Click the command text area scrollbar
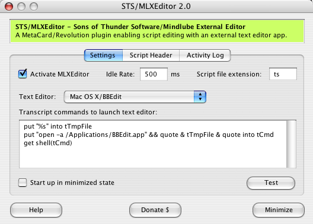The image size is (313, 224). [x=291, y=144]
